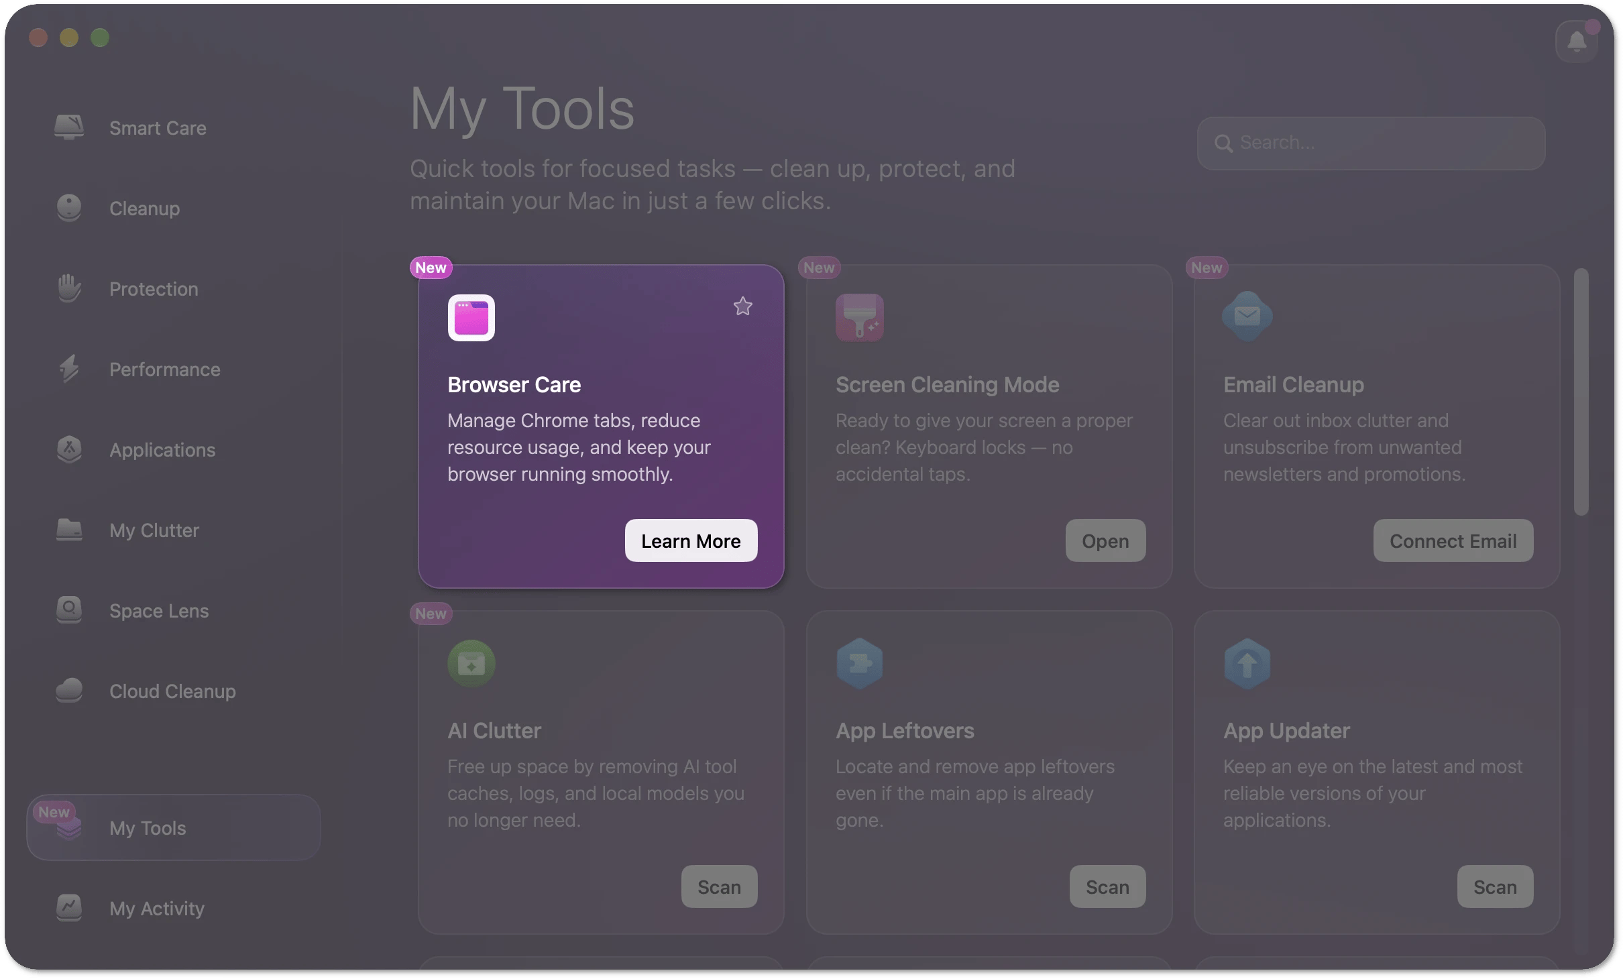
Task: Open the Smart Care section
Action: (173, 127)
